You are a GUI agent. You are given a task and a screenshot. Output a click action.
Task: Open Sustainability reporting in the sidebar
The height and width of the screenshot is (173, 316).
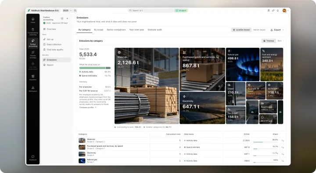[33, 32]
